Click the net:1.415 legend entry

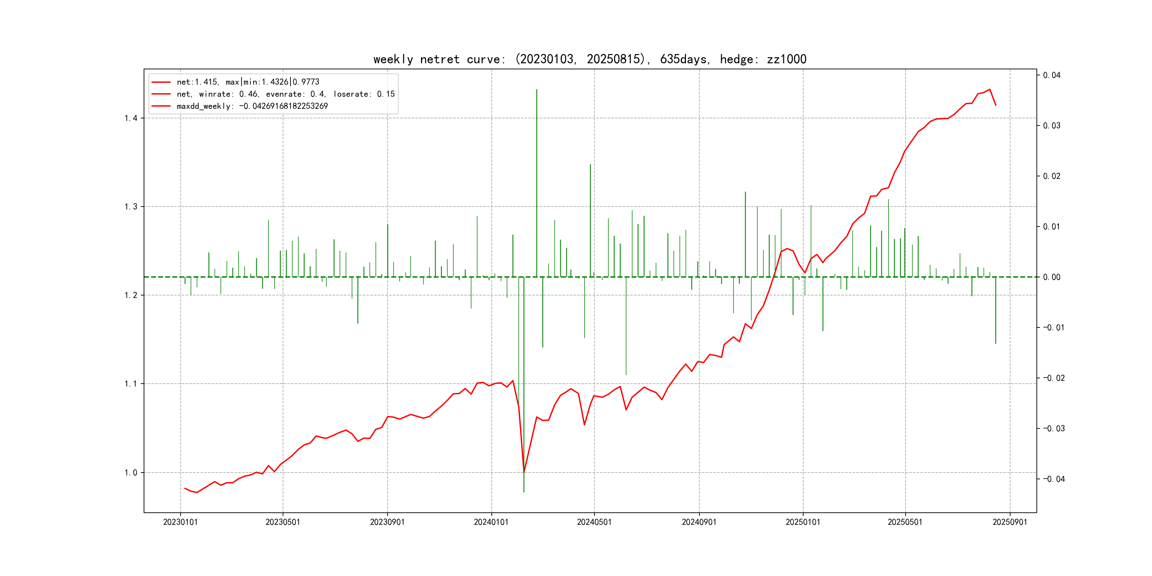(248, 82)
